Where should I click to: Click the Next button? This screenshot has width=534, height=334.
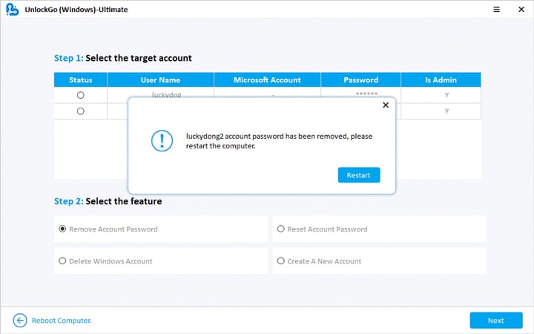point(495,320)
